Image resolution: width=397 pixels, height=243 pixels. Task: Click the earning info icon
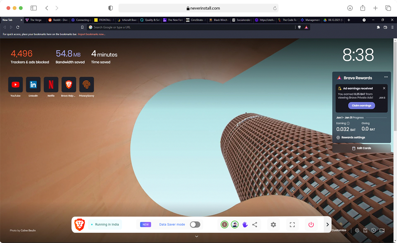coord(348,123)
